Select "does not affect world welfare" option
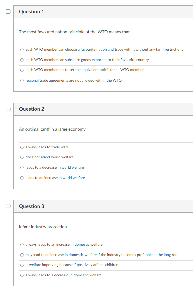193x293 pixels. point(22,157)
